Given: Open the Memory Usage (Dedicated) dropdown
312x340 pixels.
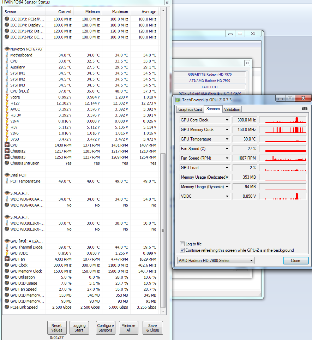Looking at the screenshot, I should point(227,177).
